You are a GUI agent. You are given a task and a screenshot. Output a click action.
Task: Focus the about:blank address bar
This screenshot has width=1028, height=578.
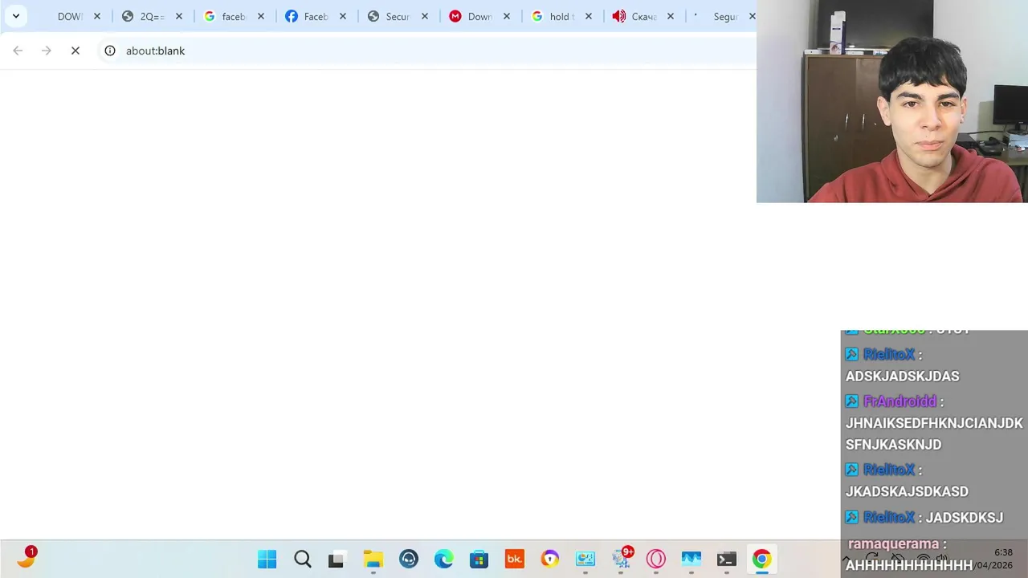coord(155,51)
